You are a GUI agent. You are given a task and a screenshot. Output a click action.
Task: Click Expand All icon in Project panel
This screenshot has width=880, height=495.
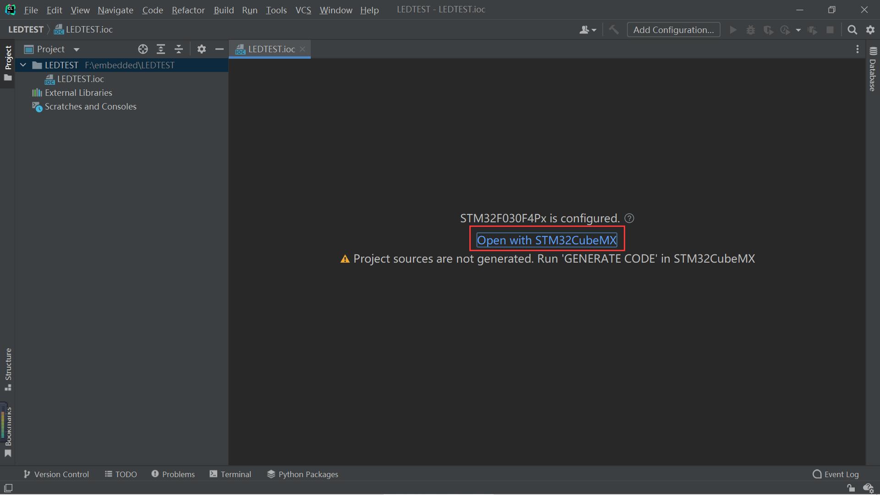tap(161, 49)
